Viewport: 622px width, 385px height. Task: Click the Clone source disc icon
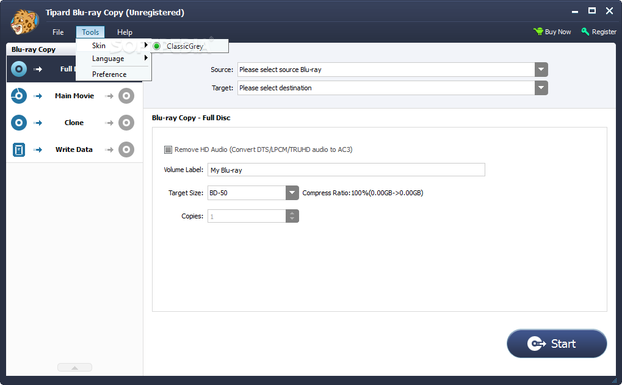(x=19, y=123)
